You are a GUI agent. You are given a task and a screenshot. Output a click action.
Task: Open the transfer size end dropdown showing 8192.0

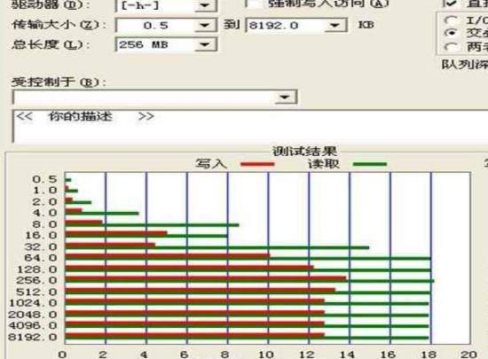[335, 25]
